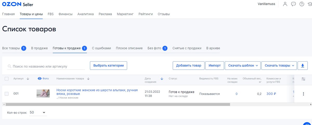Click the Выбрать категории button
This screenshot has width=312, height=125.
click(x=109, y=65)
